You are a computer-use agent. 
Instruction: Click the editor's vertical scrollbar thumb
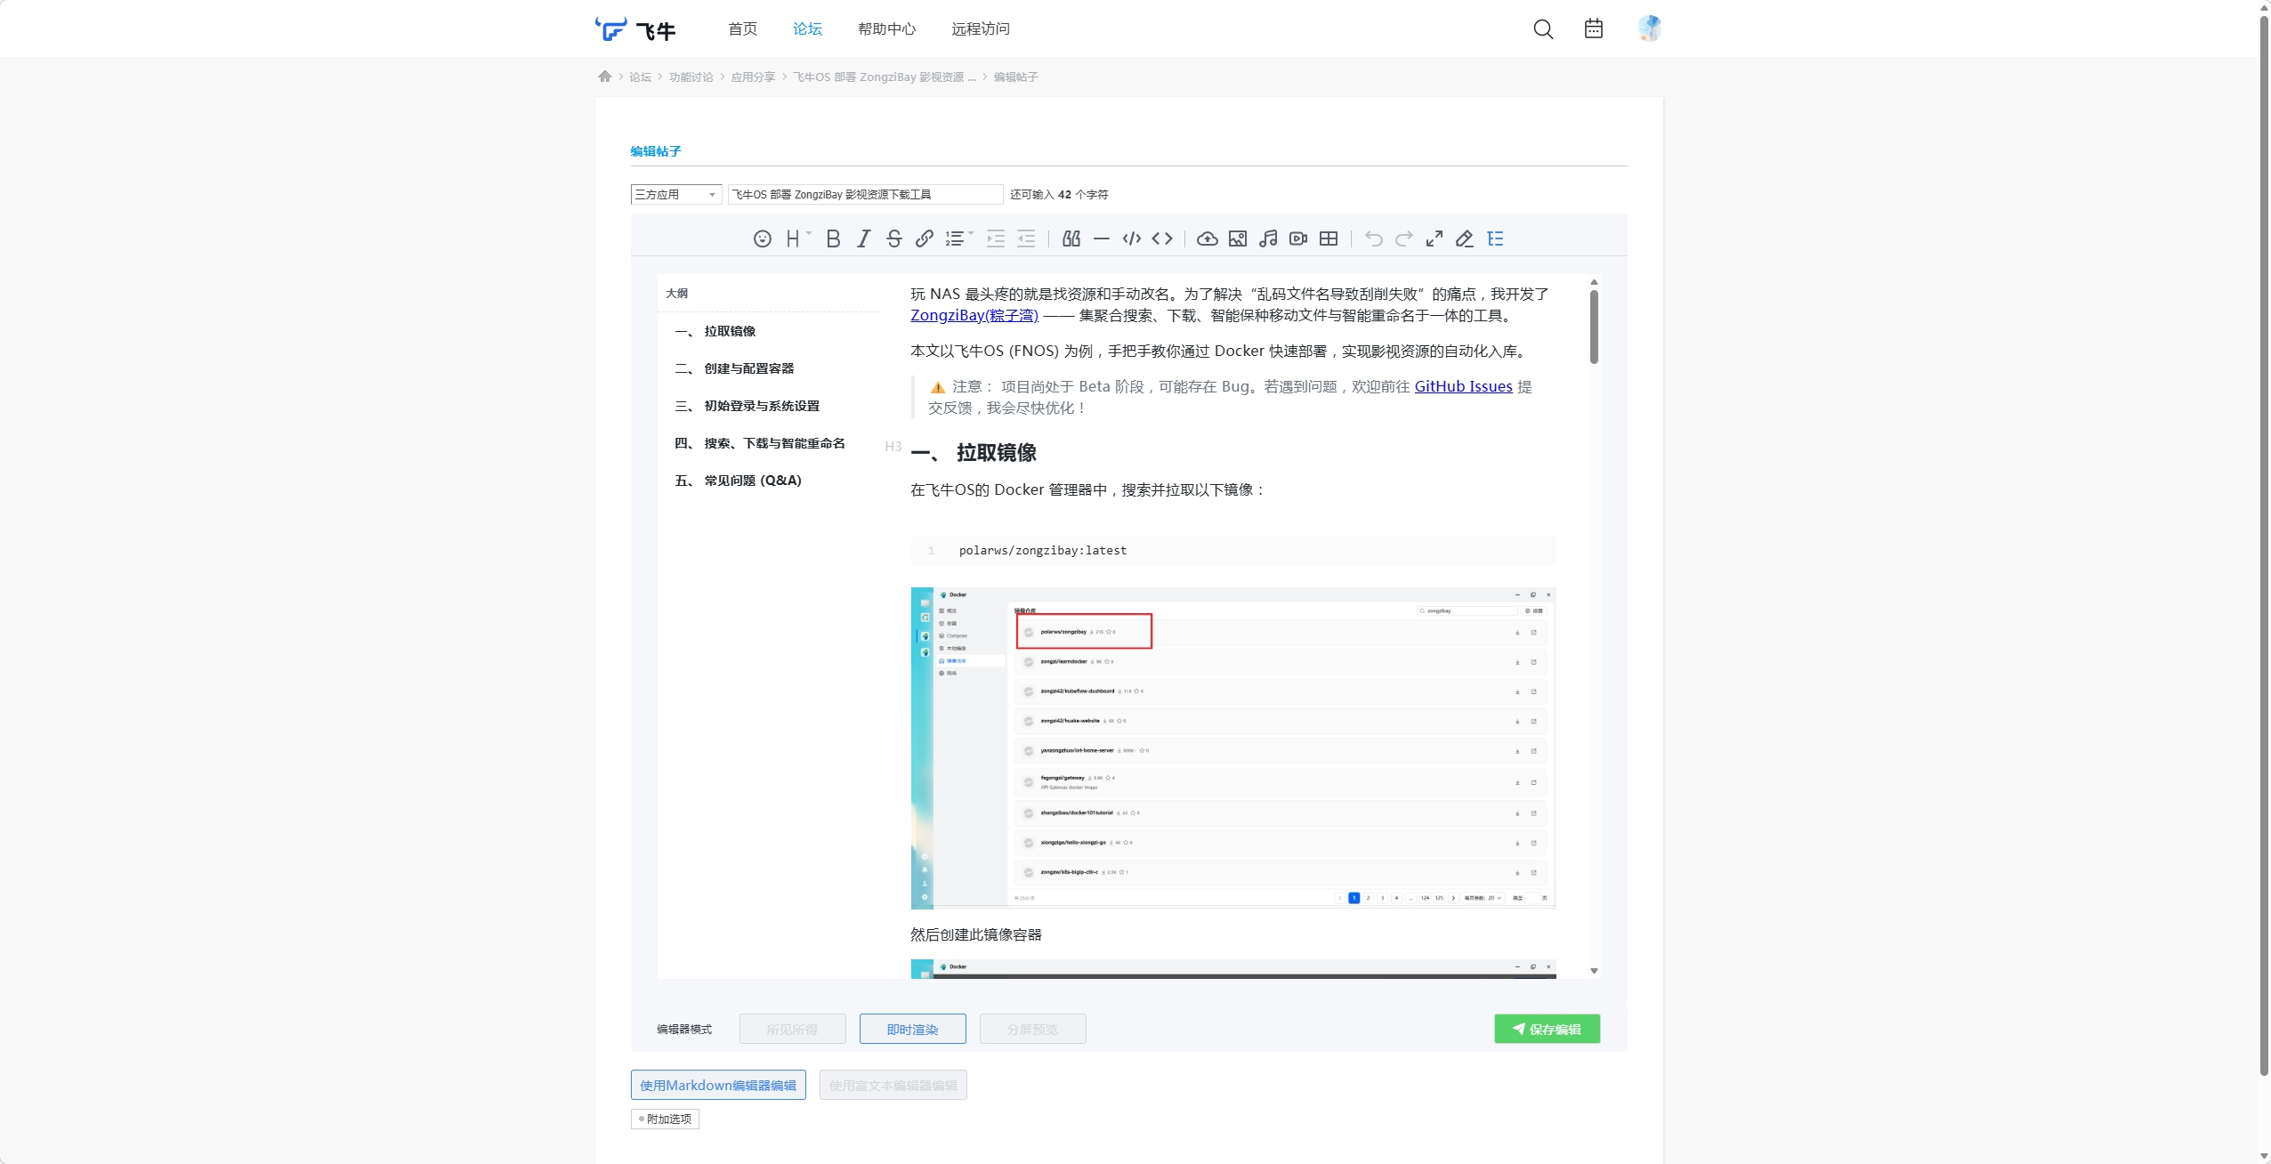click(1594, 327)
